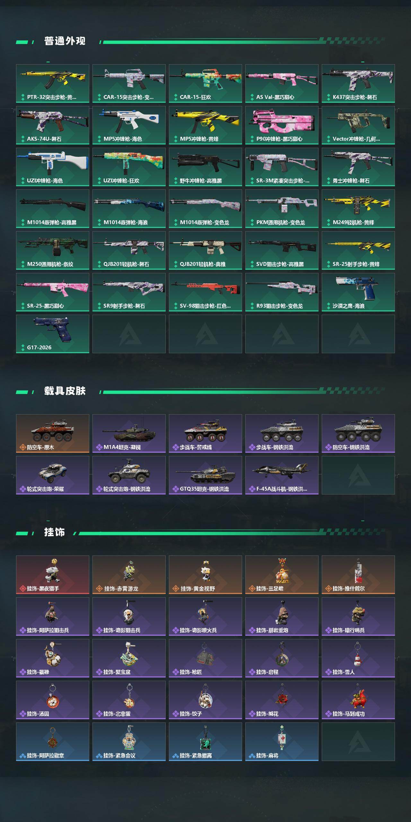The width and height of the screenshot is (411, 822).
Task: Click the 挂饰-紧急撤离 green charm
Action: coord(205,742)
